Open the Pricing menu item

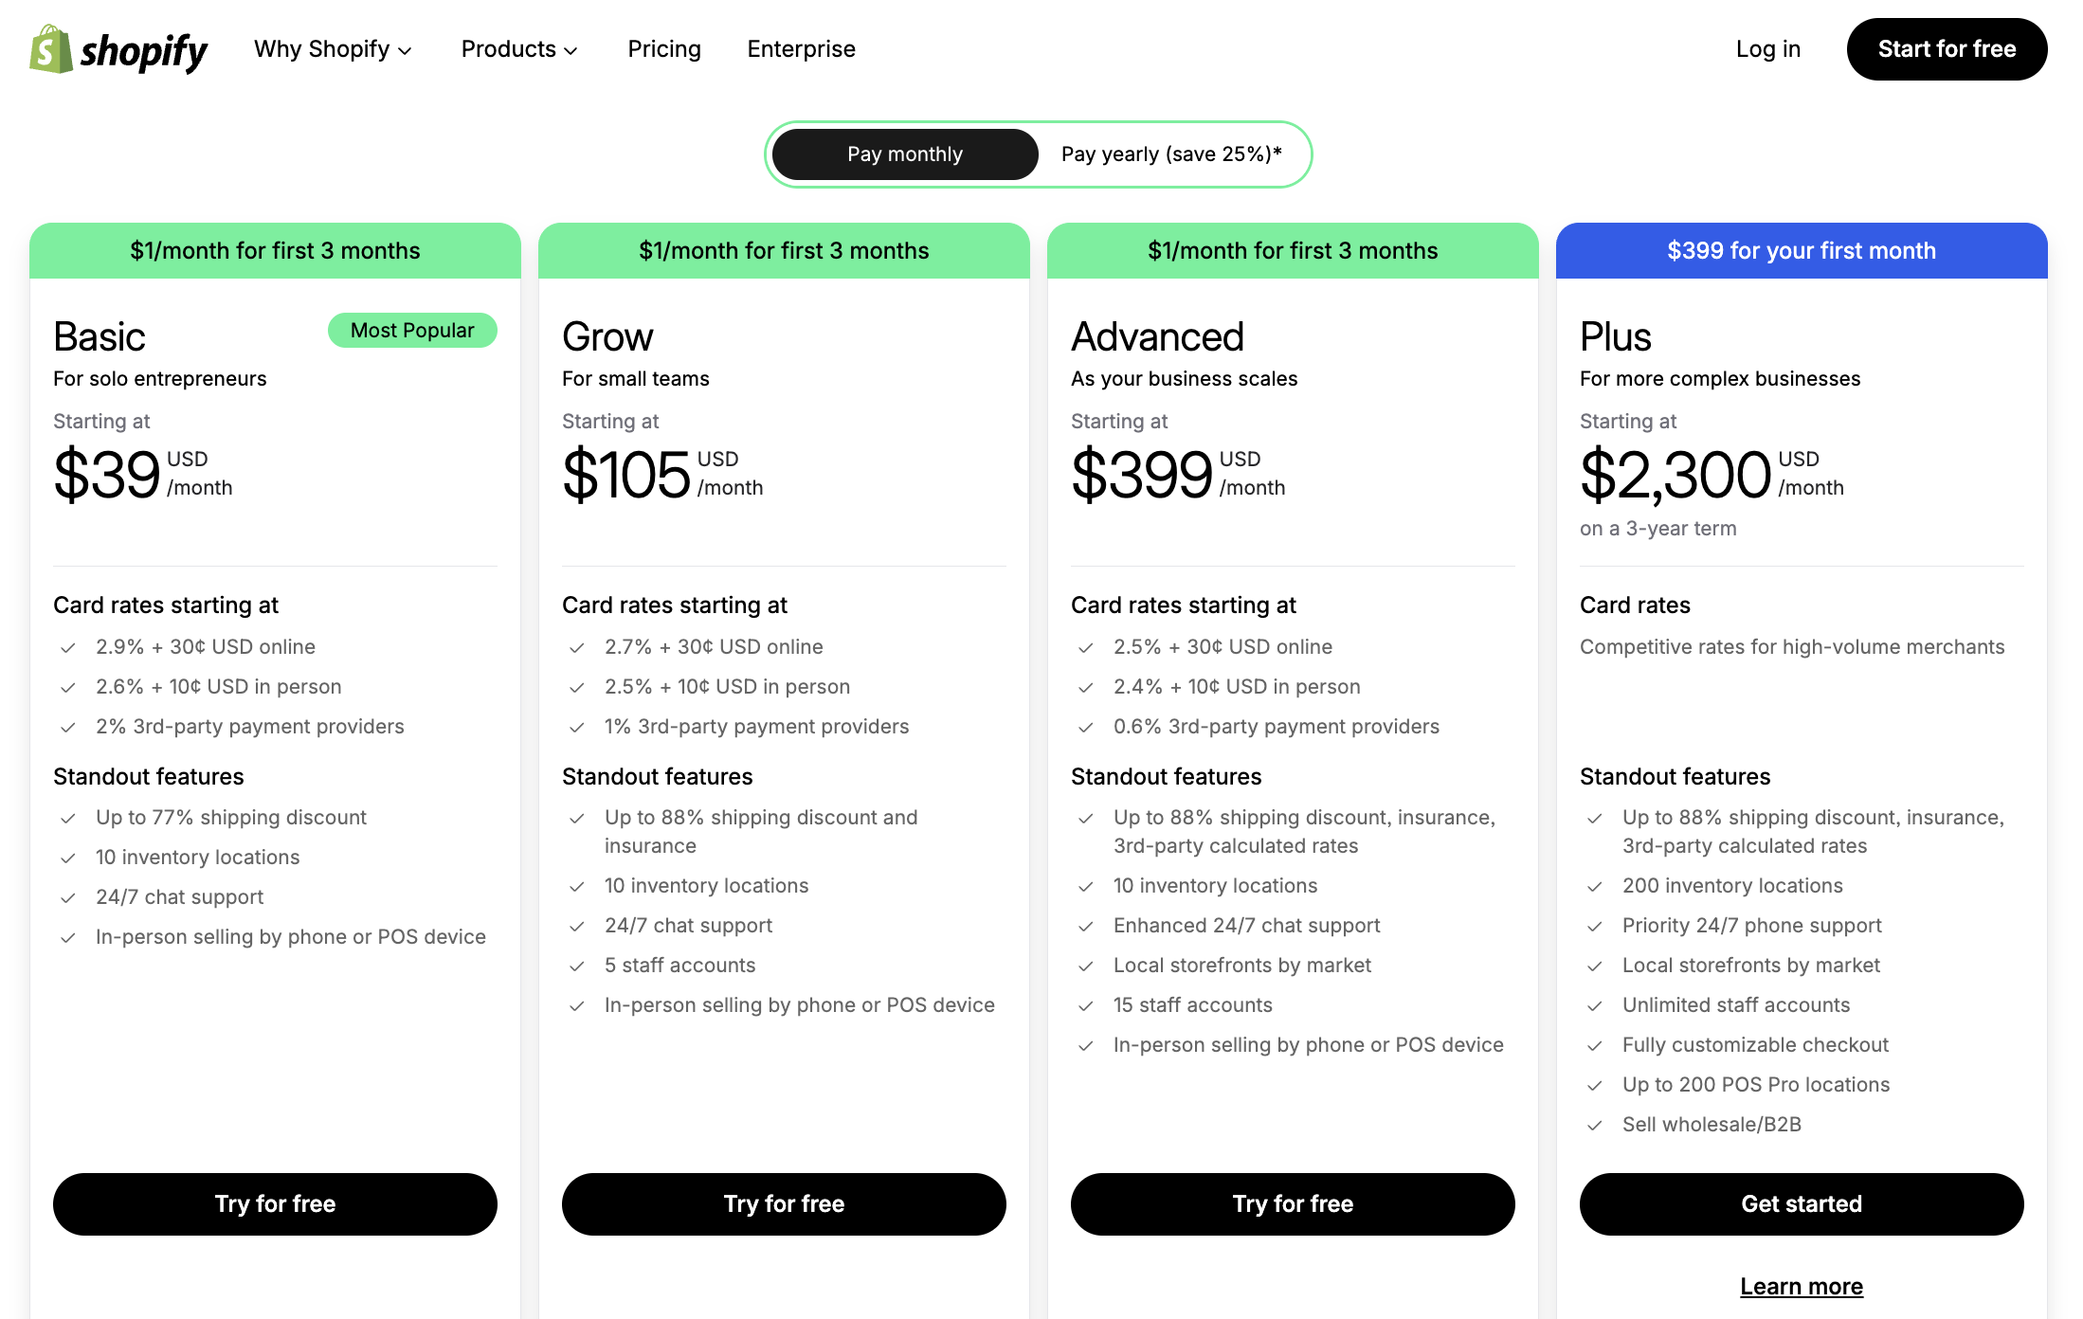pos(663,49)
